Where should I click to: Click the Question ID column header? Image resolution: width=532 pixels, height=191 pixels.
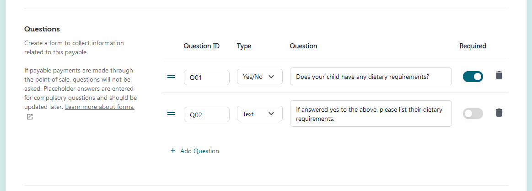pos(202,46)
